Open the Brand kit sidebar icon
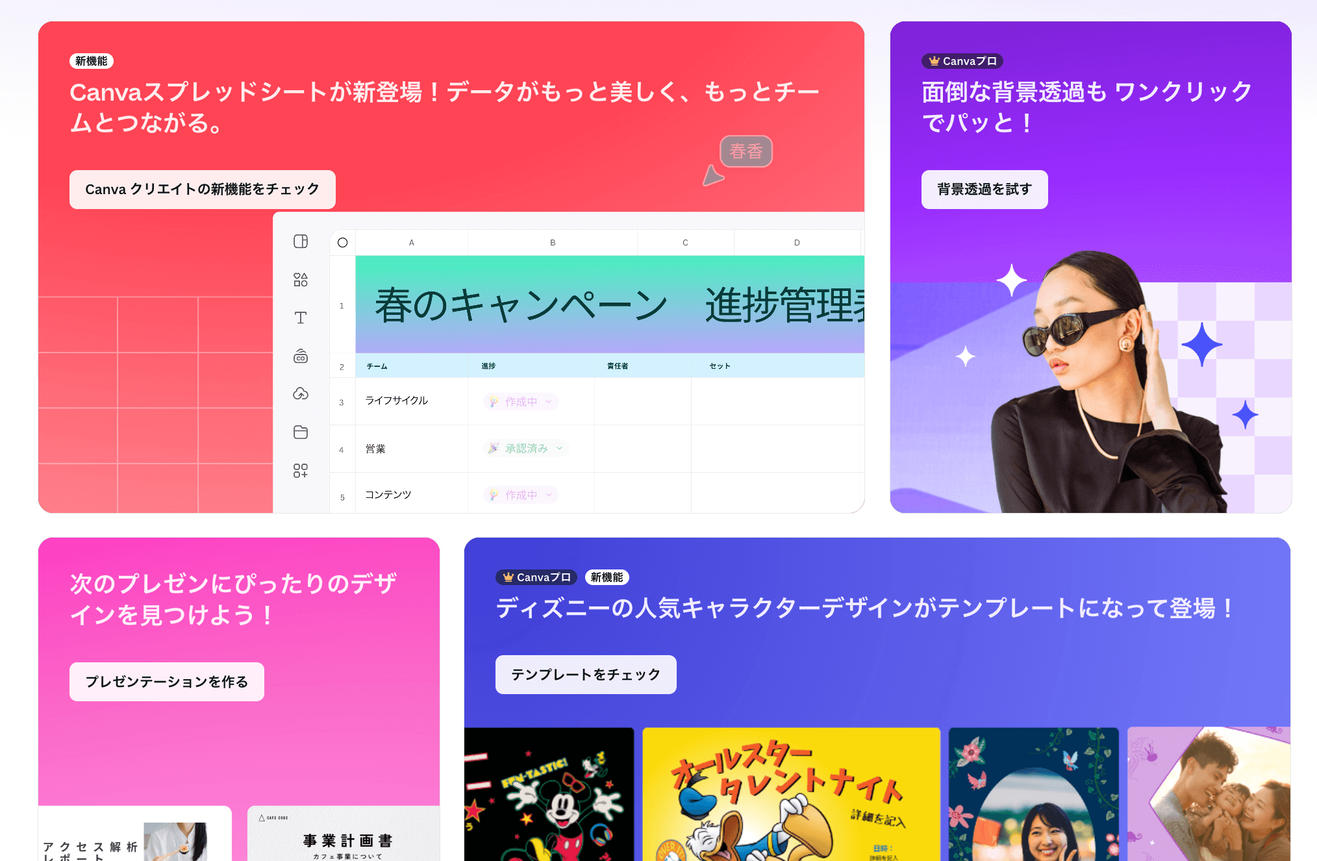Screen dimensions: 1317x861 click(x=301, y=356)
